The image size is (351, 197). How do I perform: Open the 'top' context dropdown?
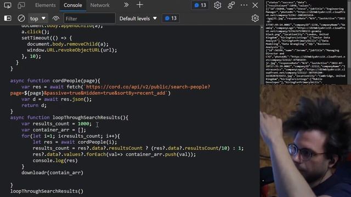[38, 18]
